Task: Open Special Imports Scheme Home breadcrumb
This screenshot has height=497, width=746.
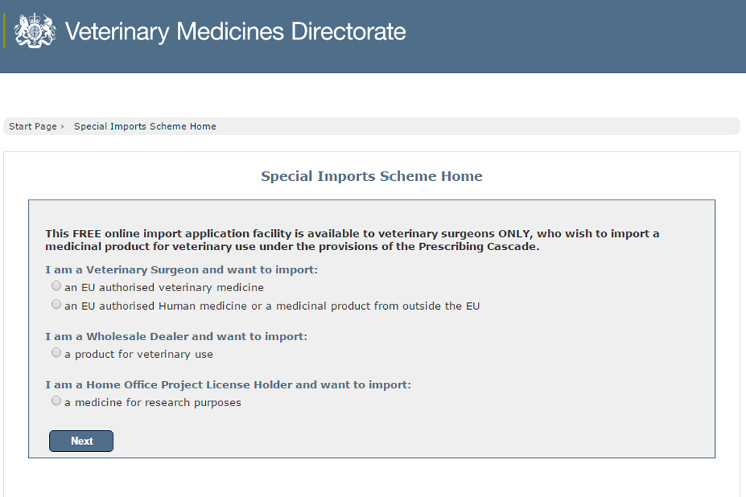Action: (145, 127)
